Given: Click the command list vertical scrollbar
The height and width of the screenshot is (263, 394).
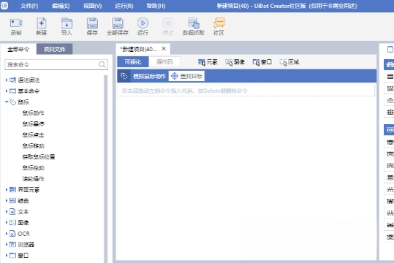Looking at the screenshot, I should click(x=106, y=169).
